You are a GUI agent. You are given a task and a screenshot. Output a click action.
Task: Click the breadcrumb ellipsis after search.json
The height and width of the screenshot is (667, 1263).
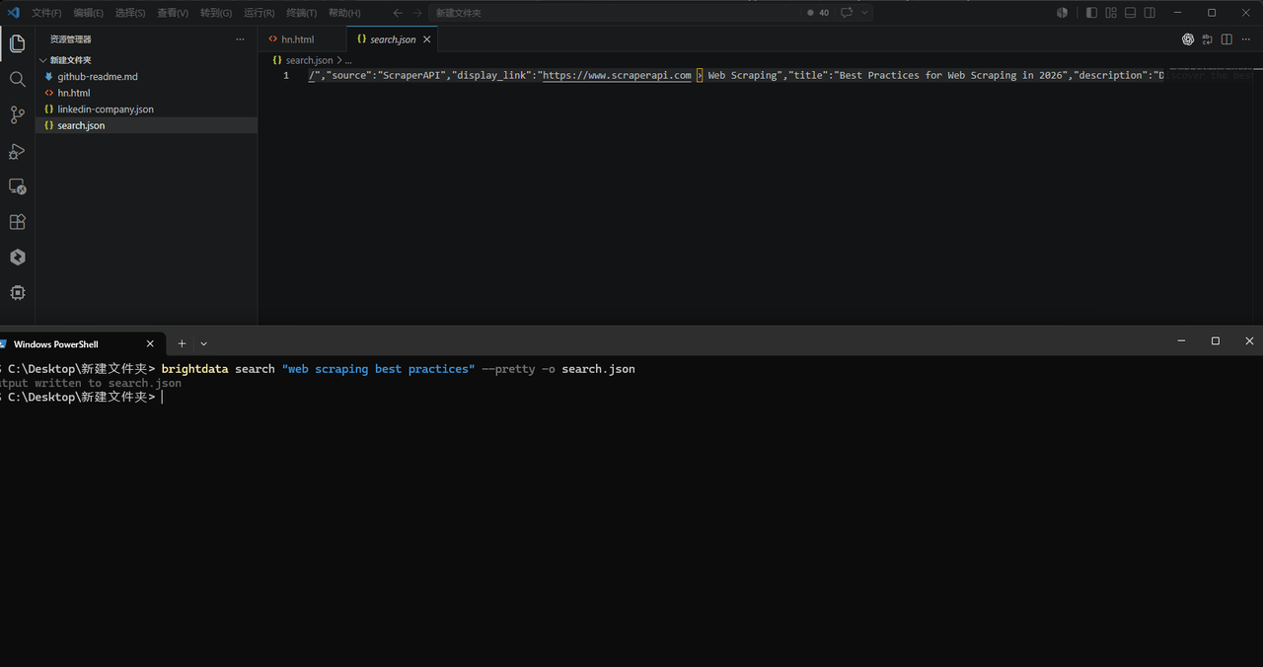pyautogui.click(x=348, y=60)
